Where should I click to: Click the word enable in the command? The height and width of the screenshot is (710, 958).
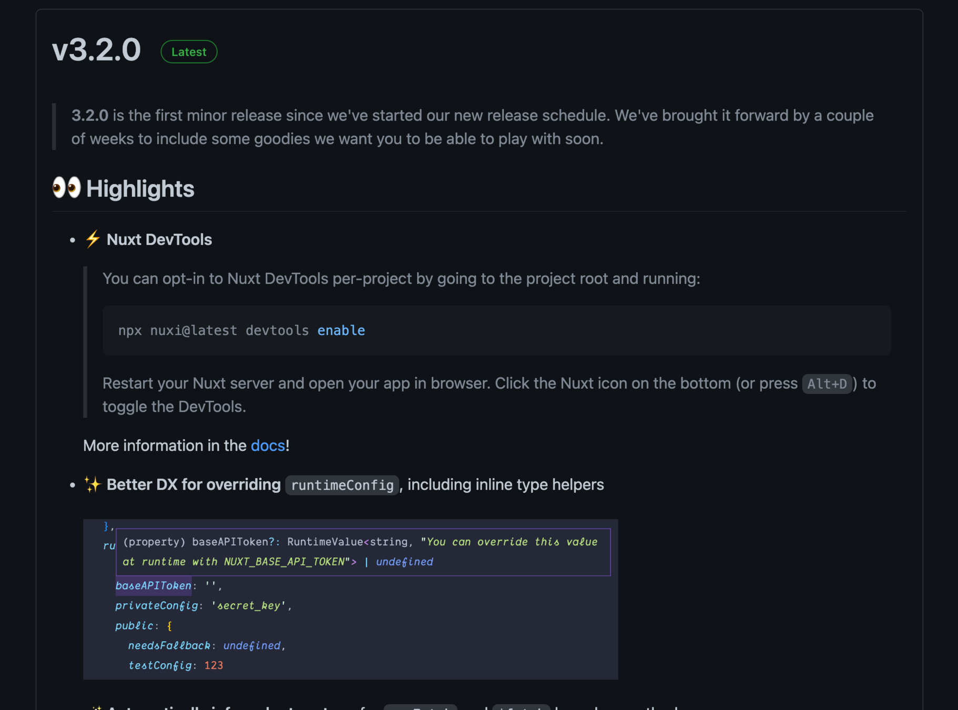click(x=341, y=330)
